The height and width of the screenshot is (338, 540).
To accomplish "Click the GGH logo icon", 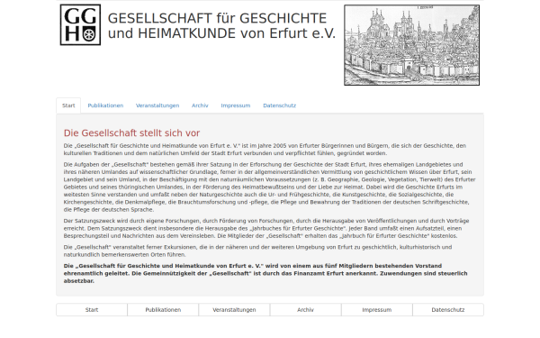I will [80, 25].
